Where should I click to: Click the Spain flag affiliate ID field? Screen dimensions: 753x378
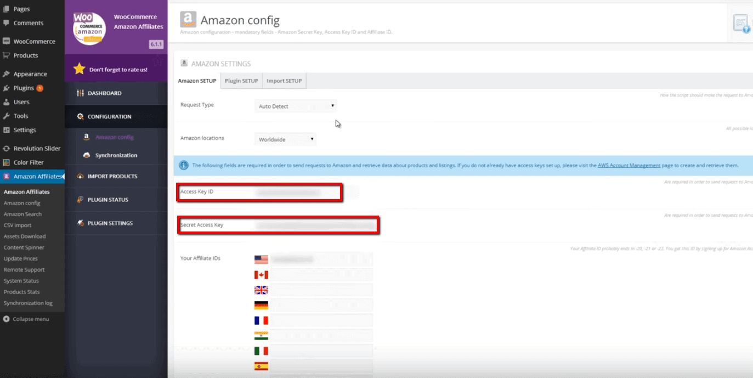point(321,366)
